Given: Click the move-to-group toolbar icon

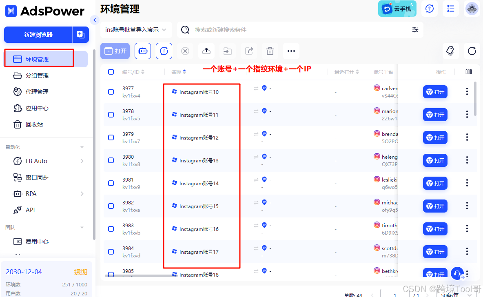Looking at the screenshot, I should tap(227, 51).
